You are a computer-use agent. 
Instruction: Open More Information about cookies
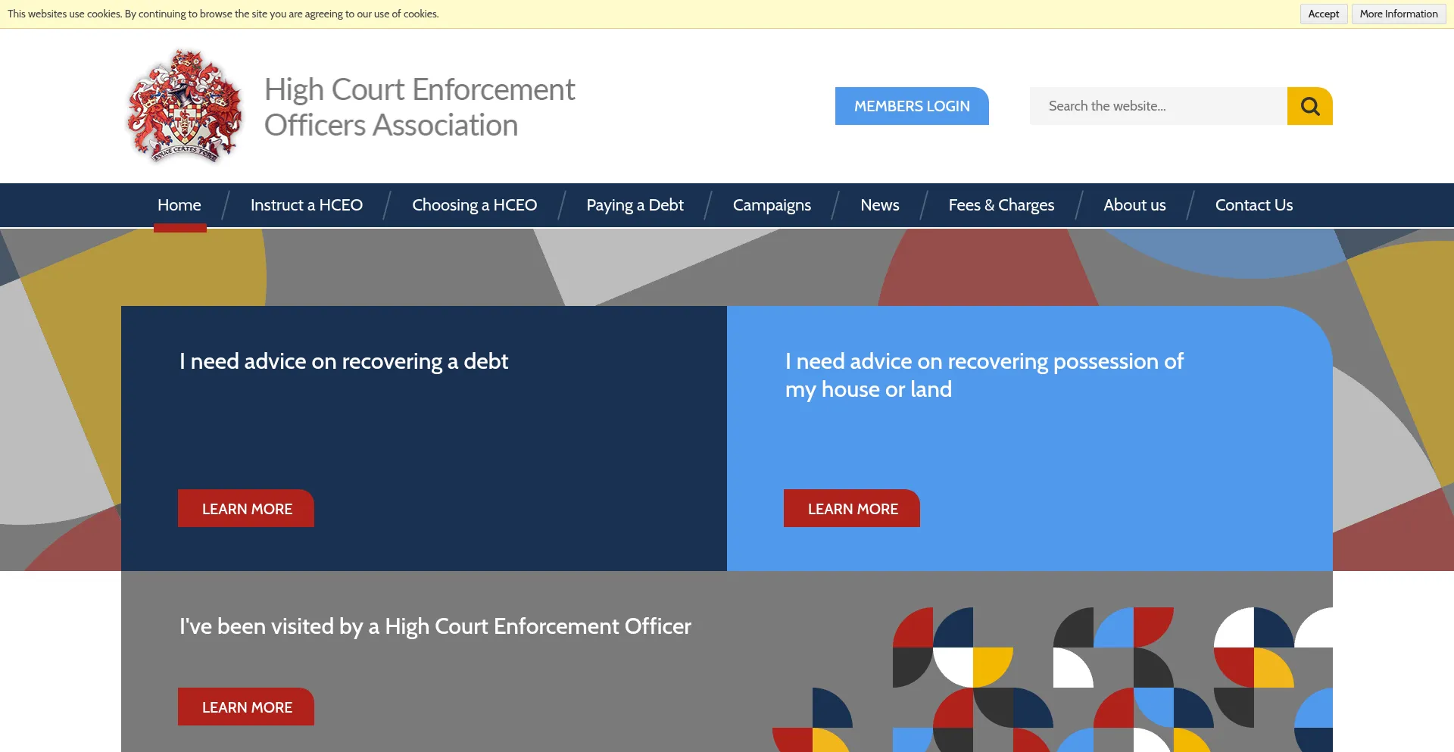pos(1398,14)
